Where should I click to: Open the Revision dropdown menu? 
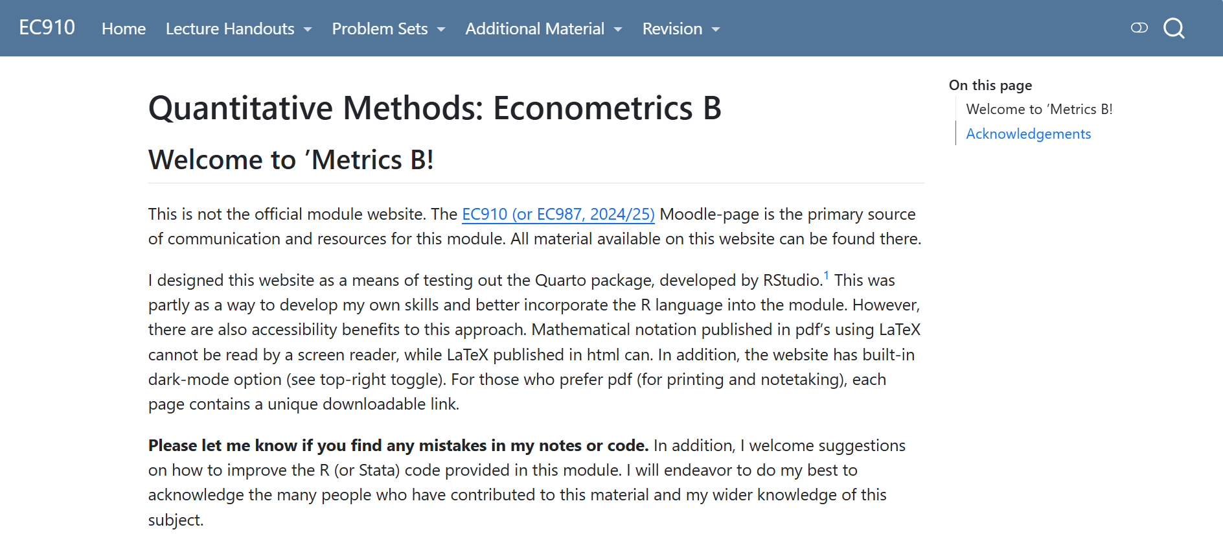[681, 29]
